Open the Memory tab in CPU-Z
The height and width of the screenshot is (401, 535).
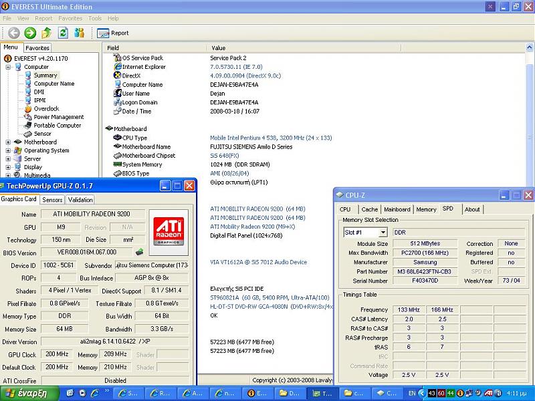pos(426,209)
